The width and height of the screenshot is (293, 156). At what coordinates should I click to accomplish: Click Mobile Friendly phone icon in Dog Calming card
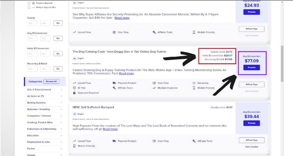tap(194, 88)
